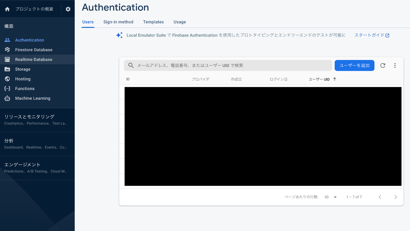Click the sparkle icon beside Local Emulator Suite

pyautogui.click(x=119, y=35)
